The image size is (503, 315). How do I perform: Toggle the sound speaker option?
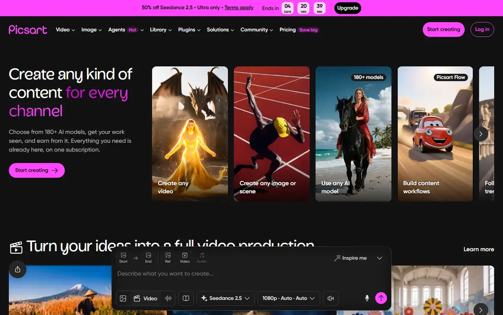pos(331,299)
